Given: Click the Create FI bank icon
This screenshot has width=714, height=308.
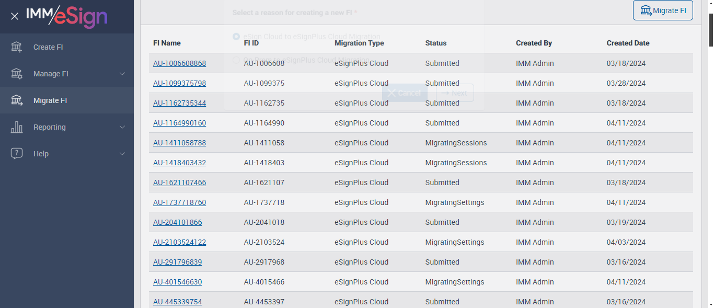Looking at the screenshot, I should pos(17,47).
